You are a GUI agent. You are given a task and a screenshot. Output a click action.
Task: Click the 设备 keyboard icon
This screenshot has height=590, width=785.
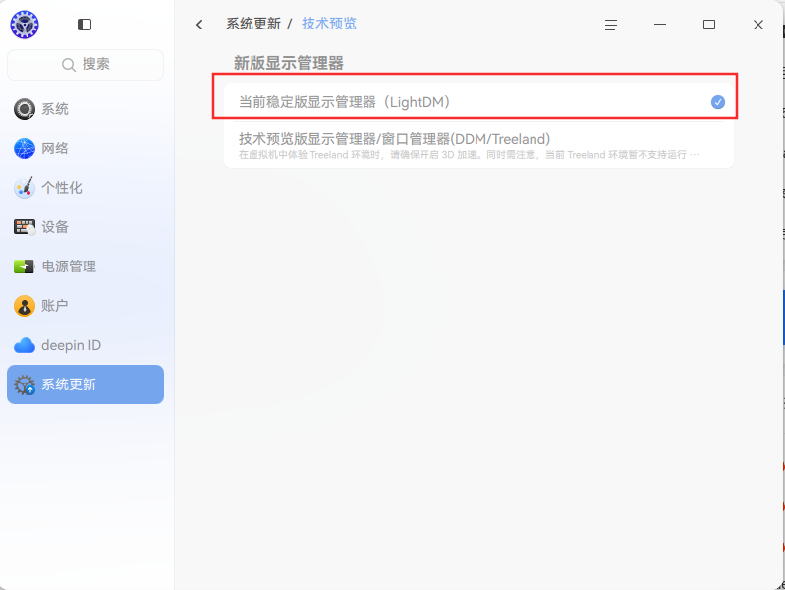(x=24, y=227)
